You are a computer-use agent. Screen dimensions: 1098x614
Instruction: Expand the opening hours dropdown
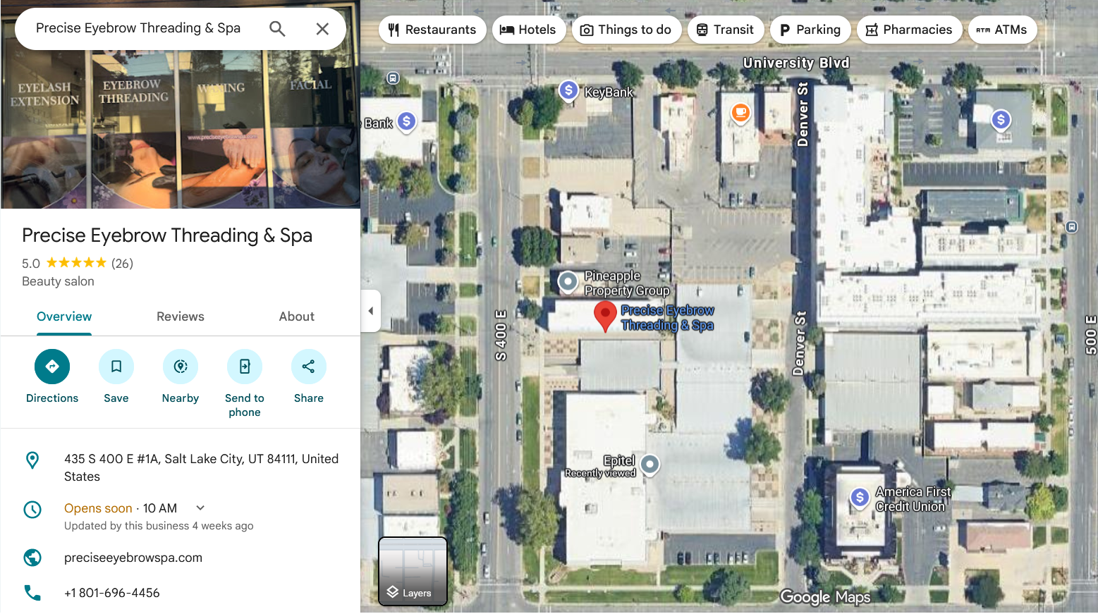click(200, 508)
